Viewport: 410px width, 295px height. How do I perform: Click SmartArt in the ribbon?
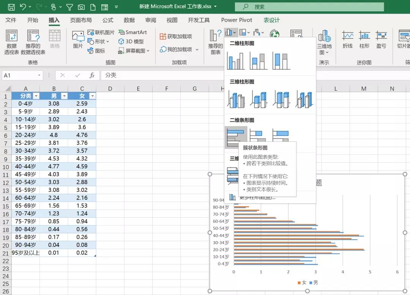point(132,32)
